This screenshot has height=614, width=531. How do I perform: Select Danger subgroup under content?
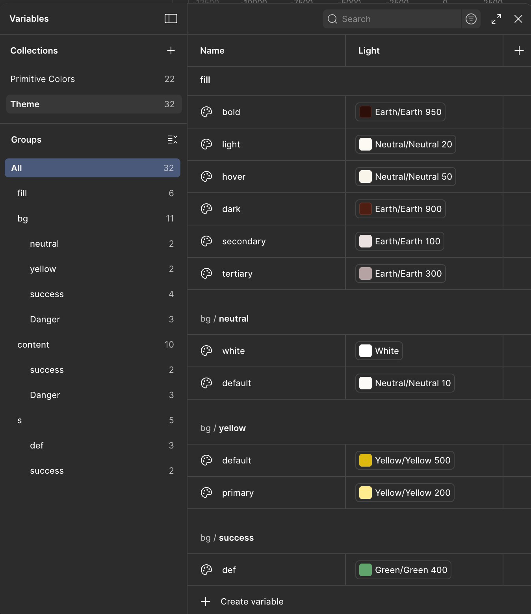(93, 395)
